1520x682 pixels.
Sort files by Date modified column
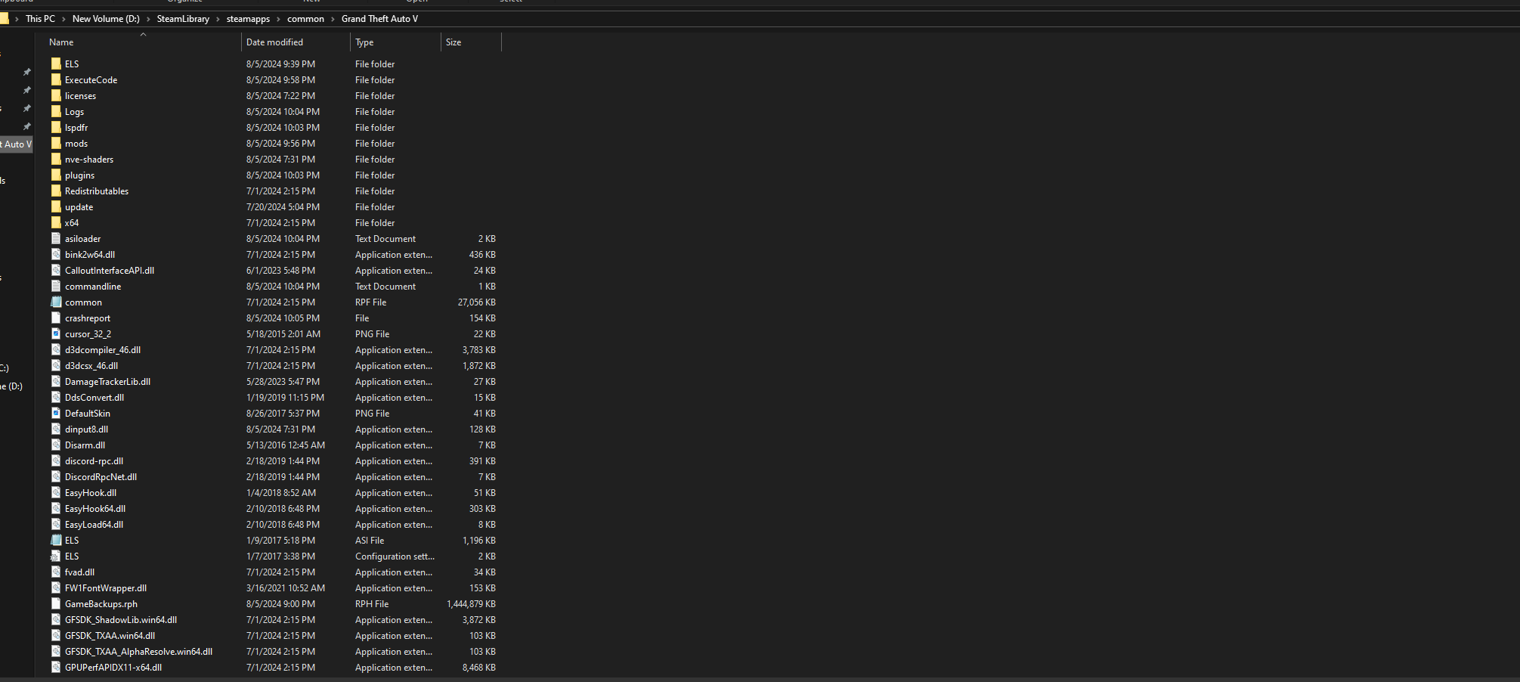coord(296,42)
